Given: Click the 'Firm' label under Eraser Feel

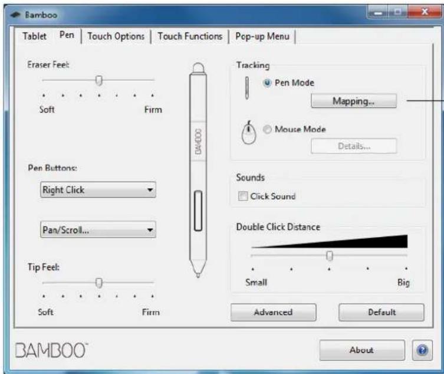Looking at the screenshot, I should 153,110.
